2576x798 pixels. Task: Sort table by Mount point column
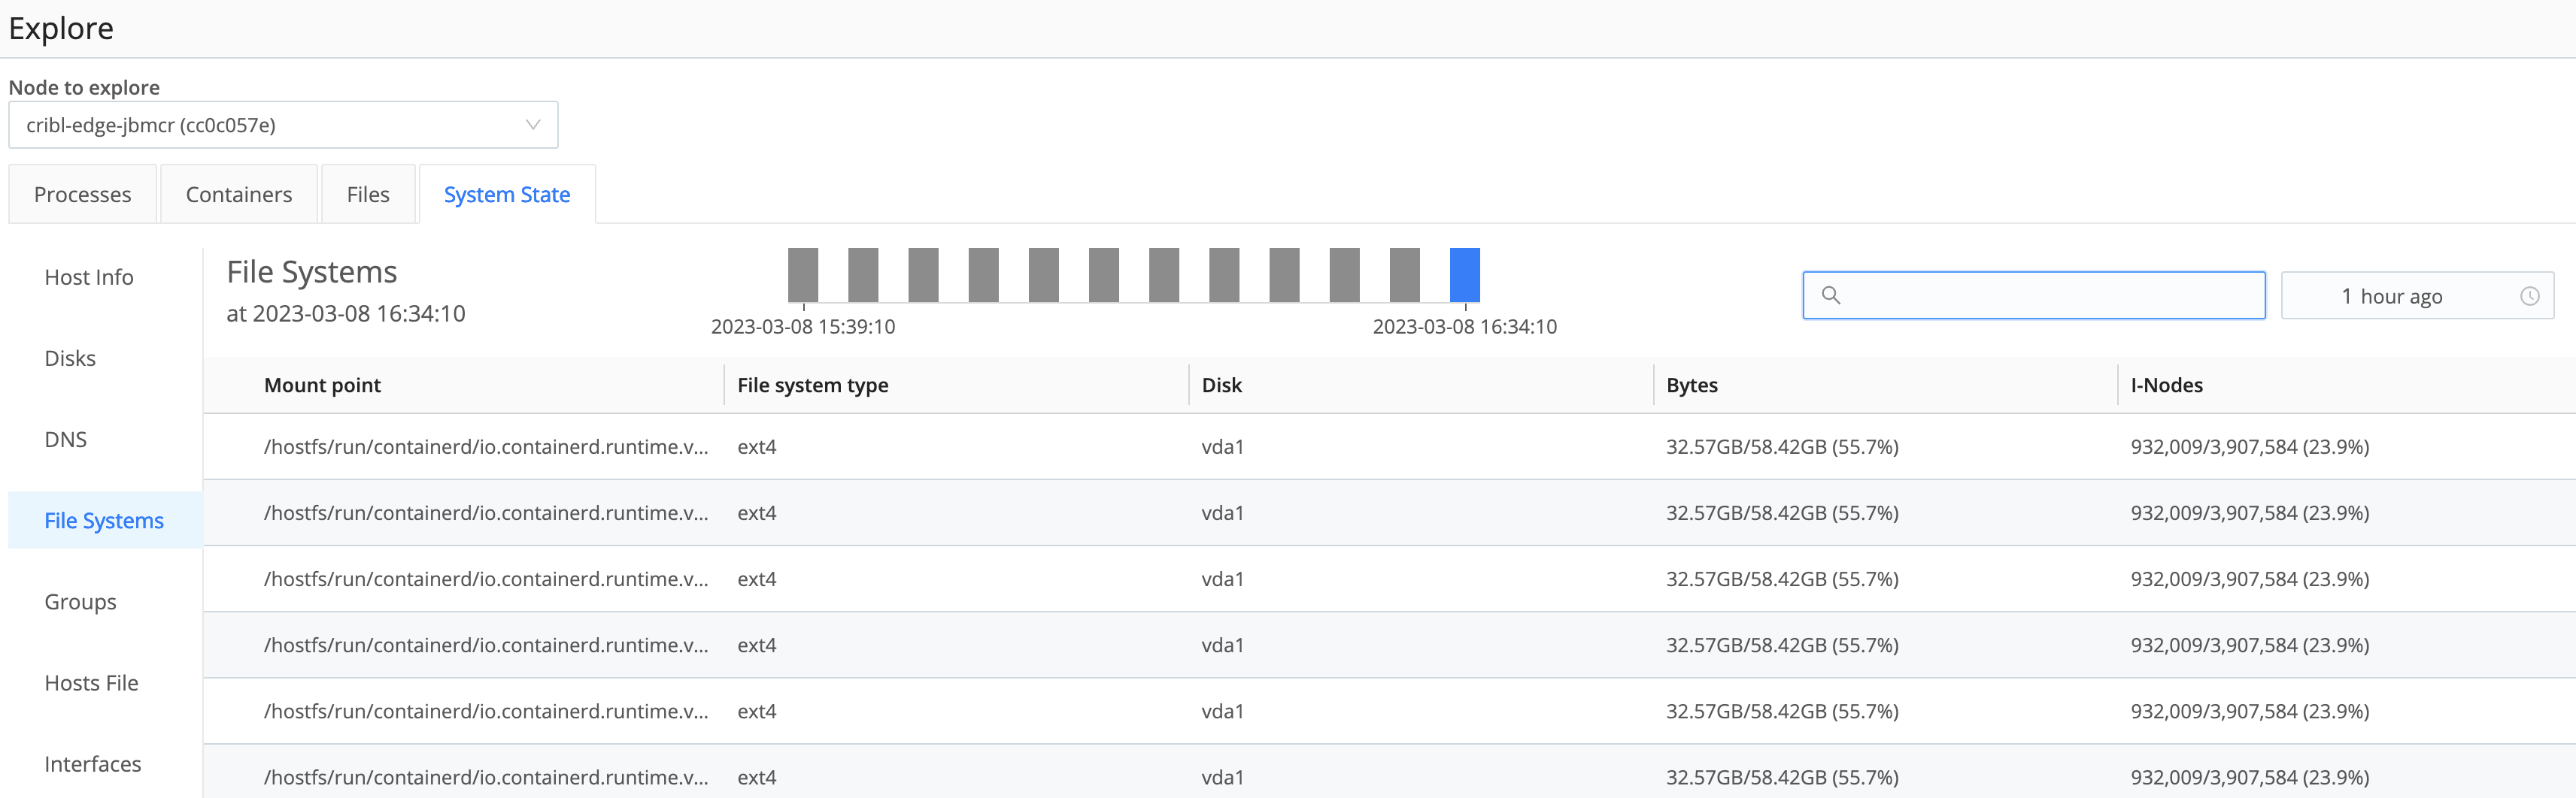click(322, 385)
